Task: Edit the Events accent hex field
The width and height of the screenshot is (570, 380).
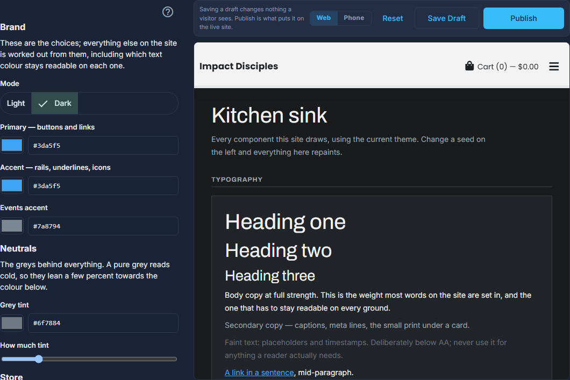Action: 103,226
